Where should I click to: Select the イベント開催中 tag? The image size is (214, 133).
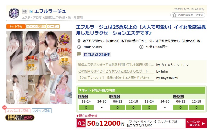[36, 26]
